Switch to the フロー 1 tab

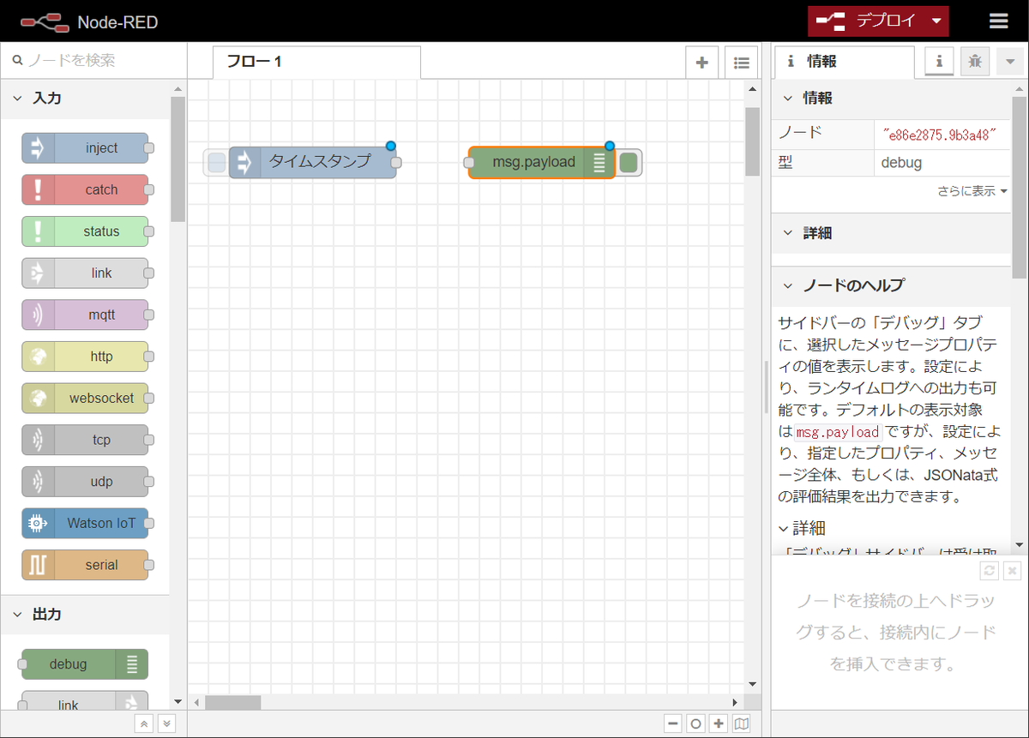(x=257, y=62)
